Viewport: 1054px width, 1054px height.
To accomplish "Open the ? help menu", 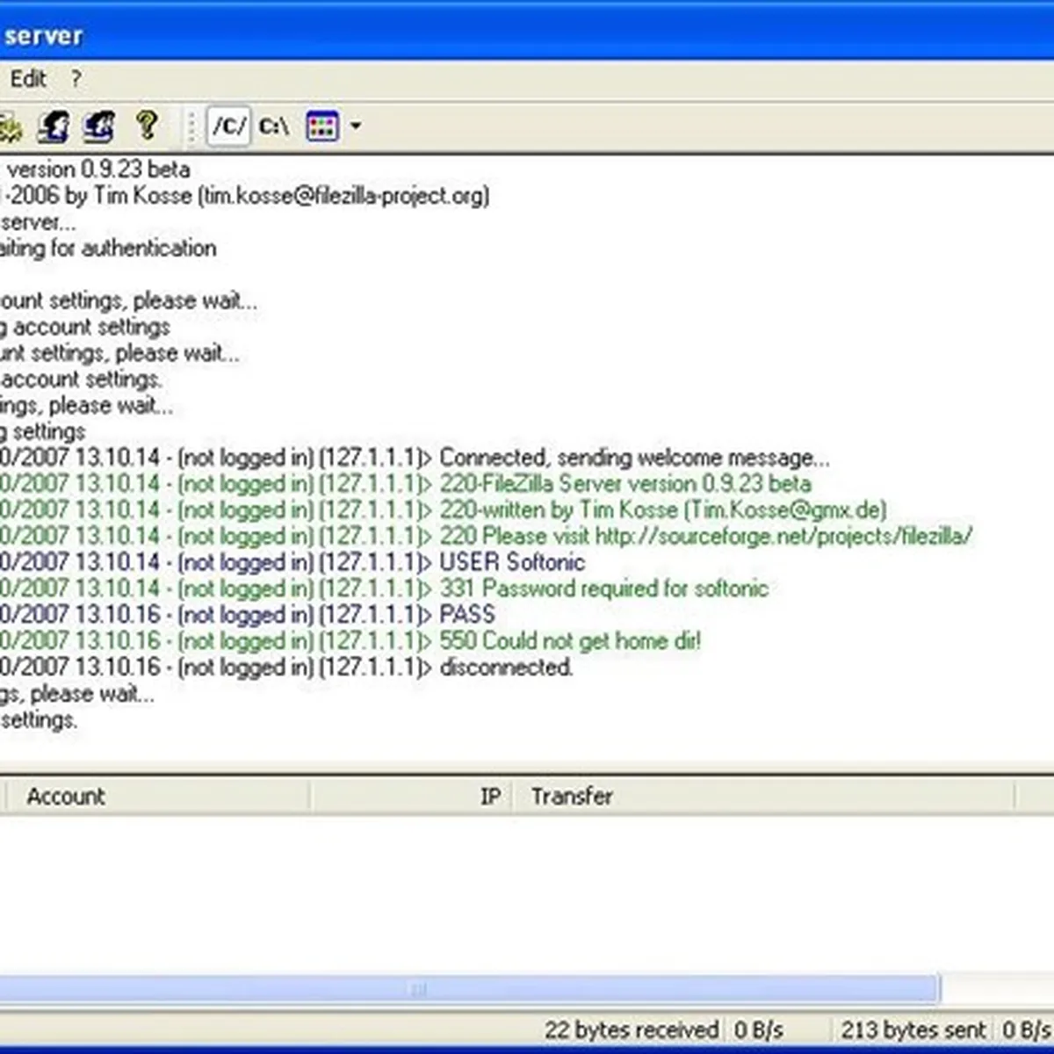I will coord(76,79).
